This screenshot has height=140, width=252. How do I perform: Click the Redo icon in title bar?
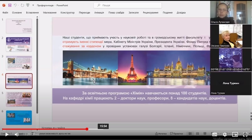pyautogui.click(x=22, y=5)
